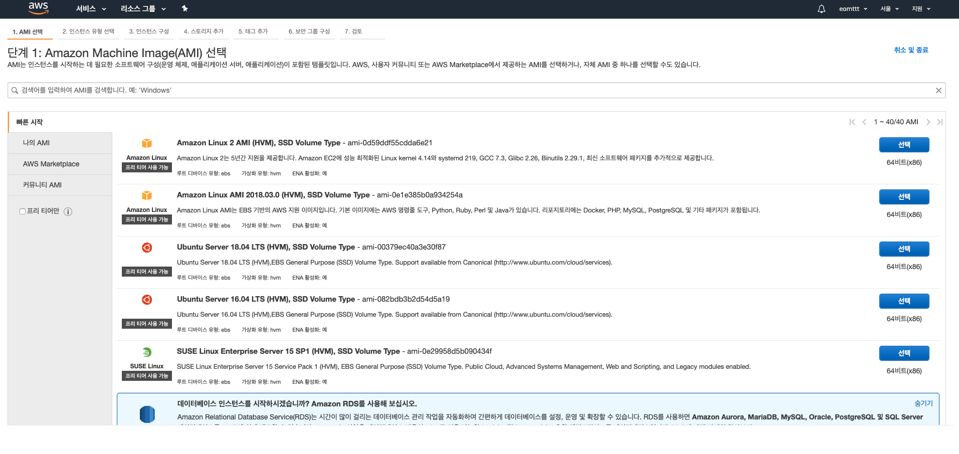The height and width of the screenshot is (454, 959).
Task: Enable the free tier only checkbox
Action: (23, 211)
